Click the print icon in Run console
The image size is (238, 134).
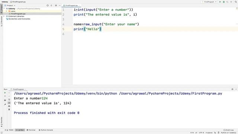tap(9, 106)
